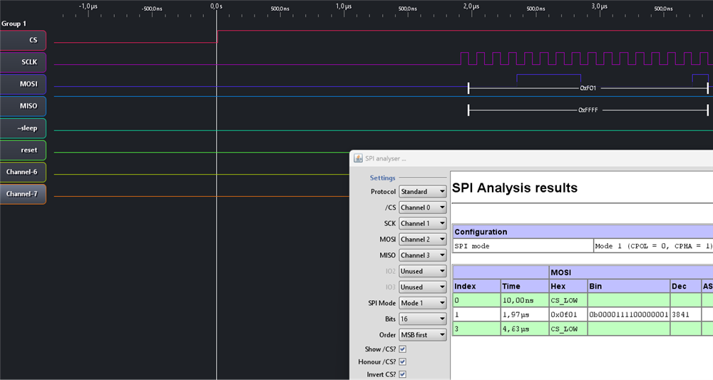713x380 pixels.
Task: Click the SPI Analysis results heading
Action: [515, 188]
